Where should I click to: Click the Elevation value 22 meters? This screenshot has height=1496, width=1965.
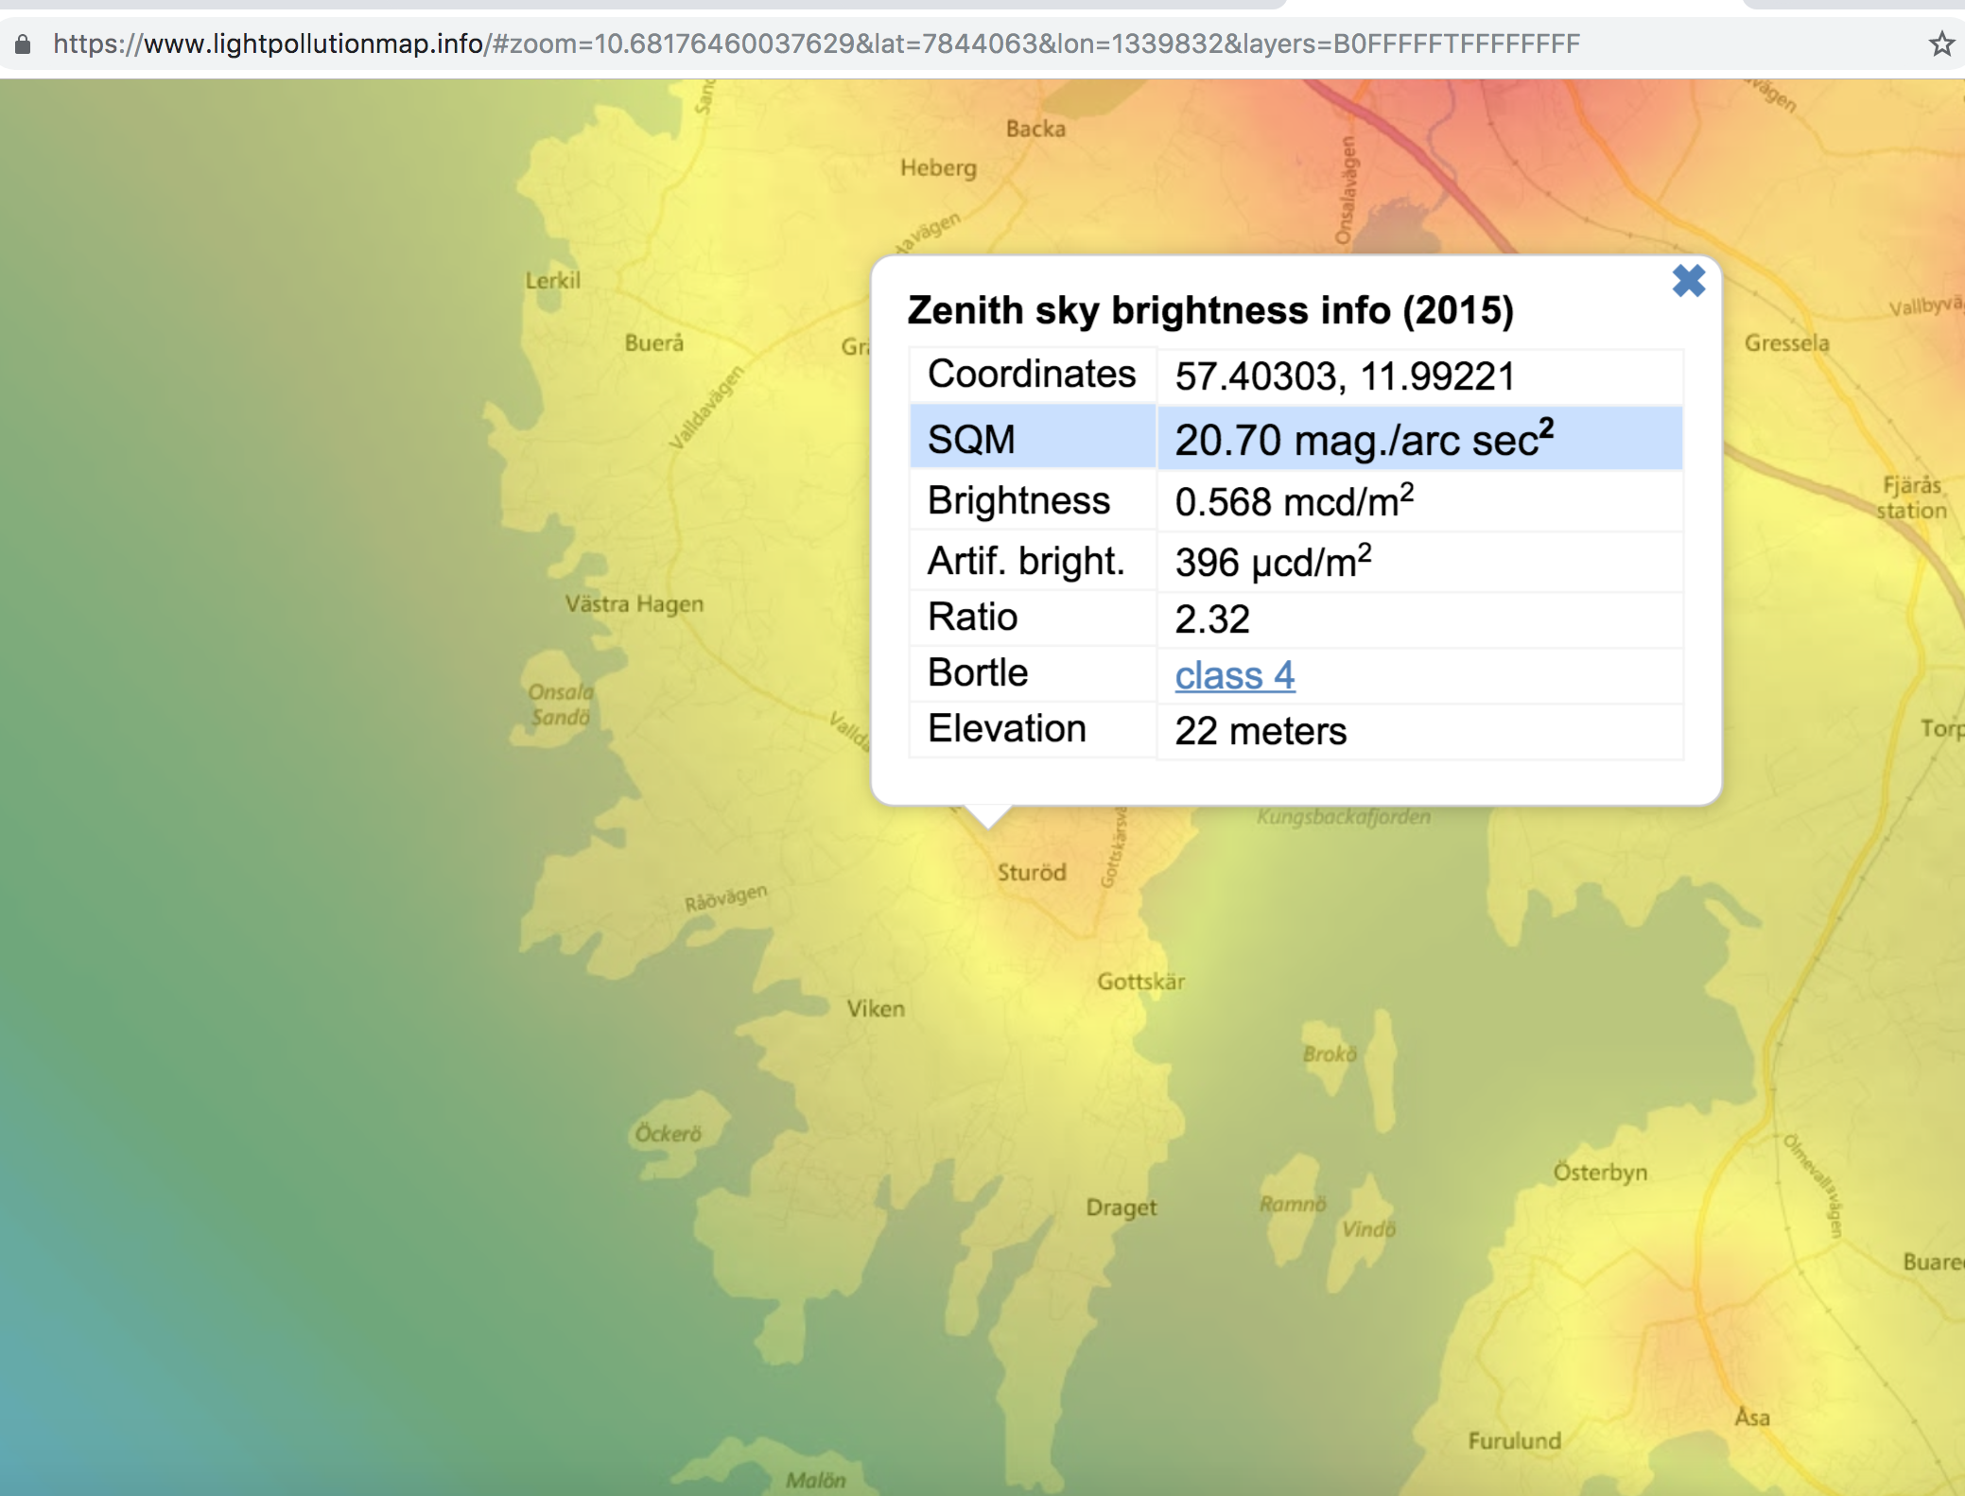pos(1260,731)
